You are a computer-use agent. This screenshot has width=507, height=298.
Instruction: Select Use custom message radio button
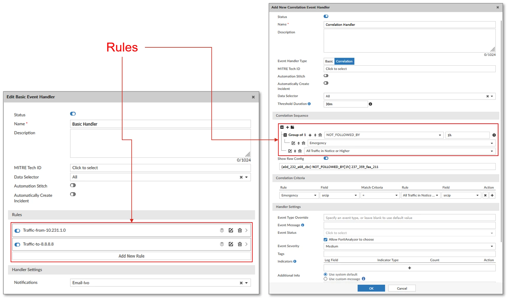(325, 279)
